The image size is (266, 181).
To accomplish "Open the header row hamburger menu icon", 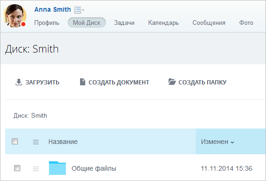I will [x=36, y=142].
